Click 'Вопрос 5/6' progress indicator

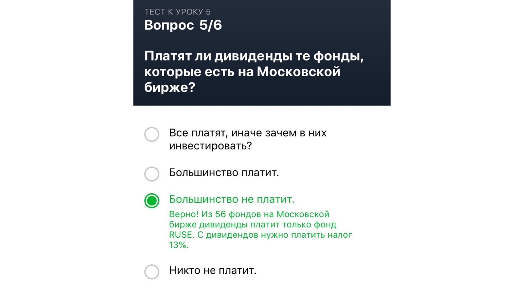(184, 24)
